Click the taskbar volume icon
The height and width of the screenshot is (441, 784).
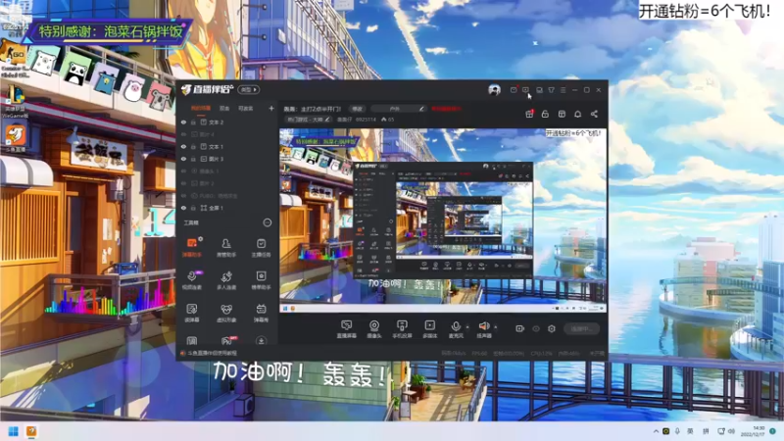pyautogui.click(x=731, y=431)
